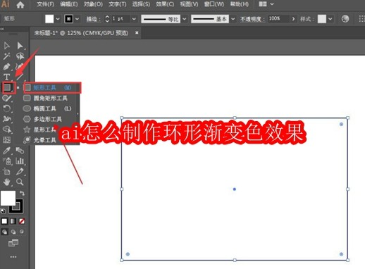Click the Home icon

pyautogui.click(x=20, y=5)
